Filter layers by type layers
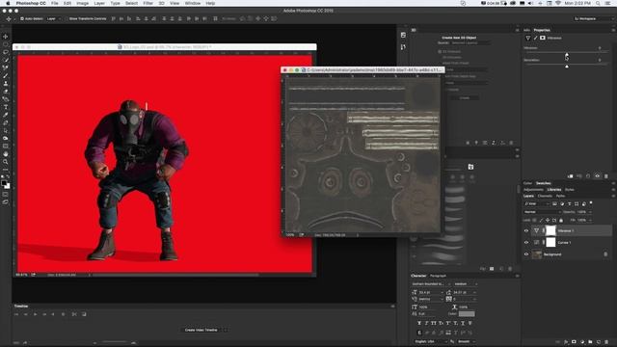The width and height of the screenshot is (617, 347). [569, 203]
